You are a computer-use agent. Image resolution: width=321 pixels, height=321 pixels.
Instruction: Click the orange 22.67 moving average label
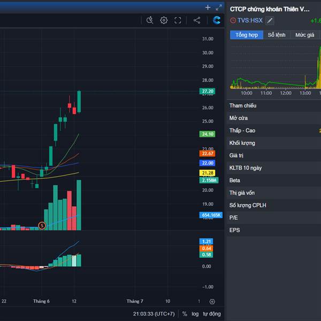tap(207, 154)
